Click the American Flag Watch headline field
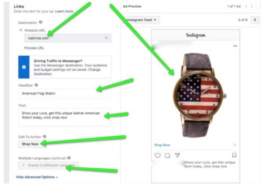This screenshot has height=187, width=262. coord(64,93)
